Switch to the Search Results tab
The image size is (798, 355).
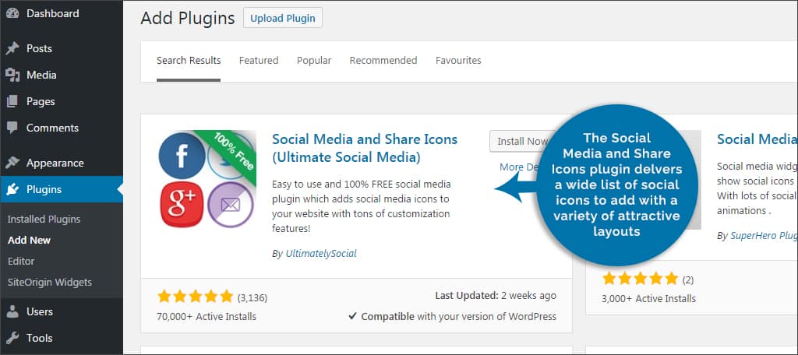point(189,61)
